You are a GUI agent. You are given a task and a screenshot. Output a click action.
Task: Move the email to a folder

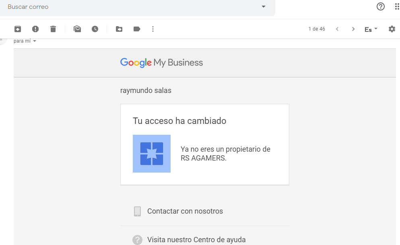pos(119,29)
